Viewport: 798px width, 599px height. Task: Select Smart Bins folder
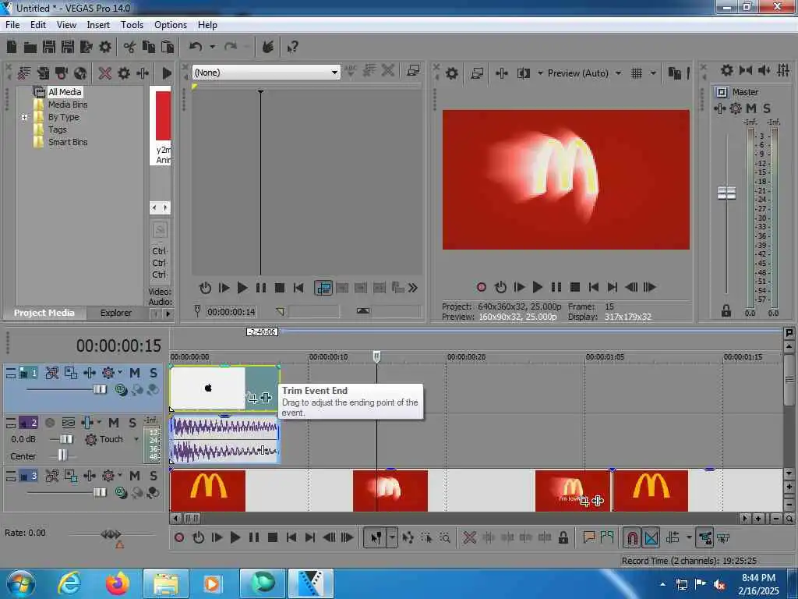pos(68,142)
